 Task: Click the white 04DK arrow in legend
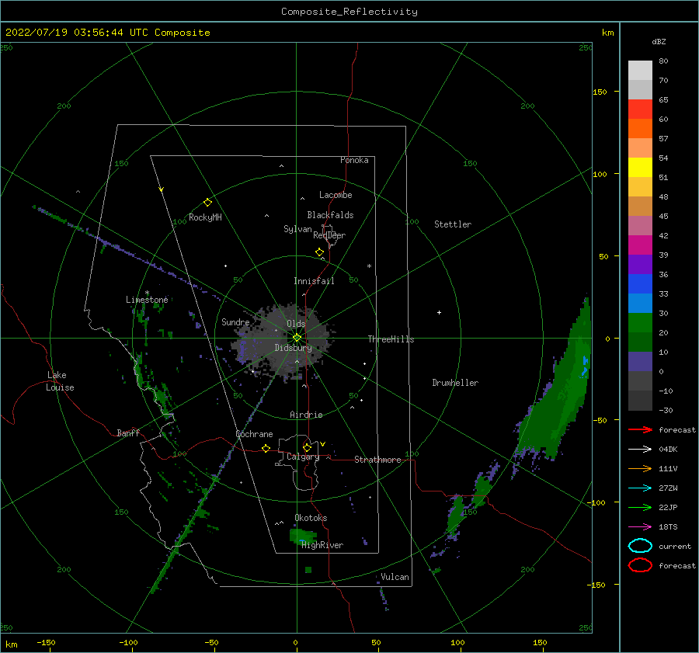click(640, 450)
